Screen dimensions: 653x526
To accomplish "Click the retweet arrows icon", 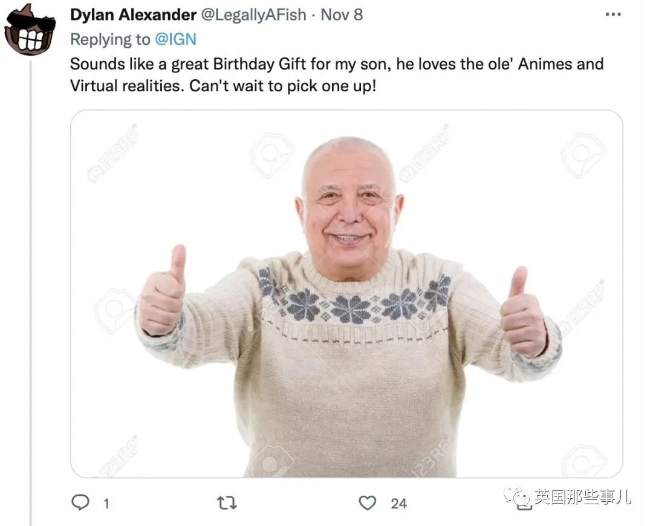I will tap(227, 503).
